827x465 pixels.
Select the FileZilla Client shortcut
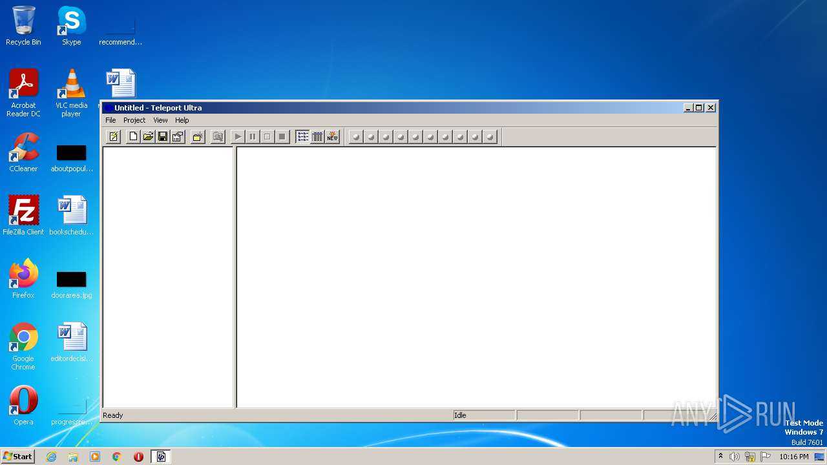(x=23, y=216)
